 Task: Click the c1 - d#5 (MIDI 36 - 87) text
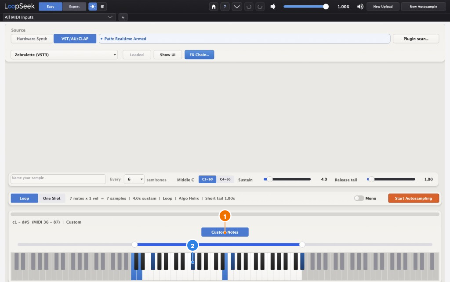(36, 222)
